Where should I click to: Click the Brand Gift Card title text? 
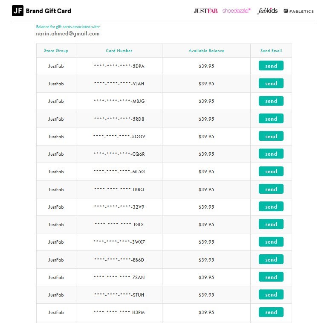[49, 11]
